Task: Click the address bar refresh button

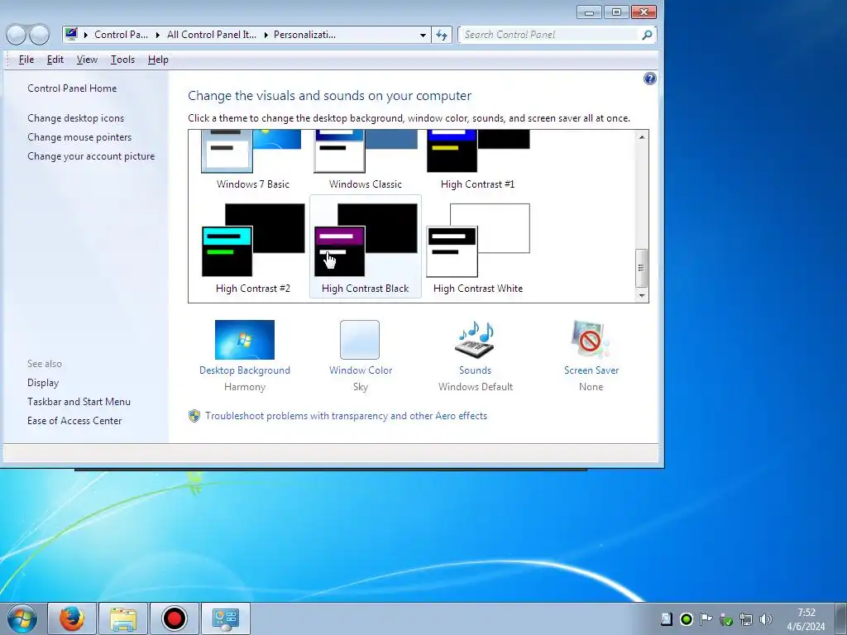Action: click(x=442, y=35)
